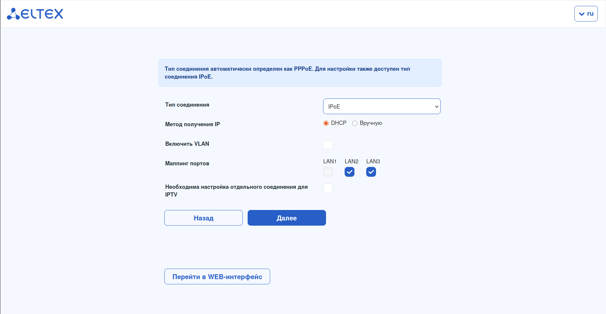The image size is (606, 314).
Task: Uncheck the LAN3 port checkbox
Action: click(x=371, y=172)
